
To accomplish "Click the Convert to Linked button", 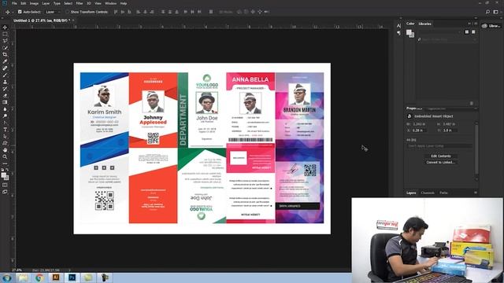I will point(441,163).
